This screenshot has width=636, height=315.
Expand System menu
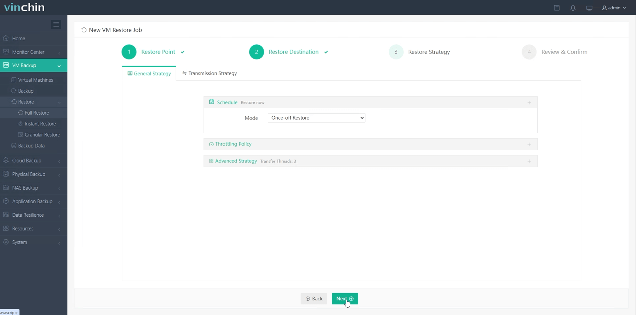[33, 242]
